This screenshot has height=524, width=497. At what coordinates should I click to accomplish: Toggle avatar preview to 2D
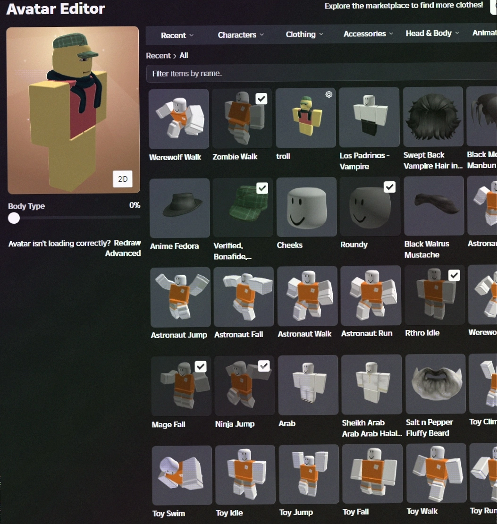tap(123, 179)
